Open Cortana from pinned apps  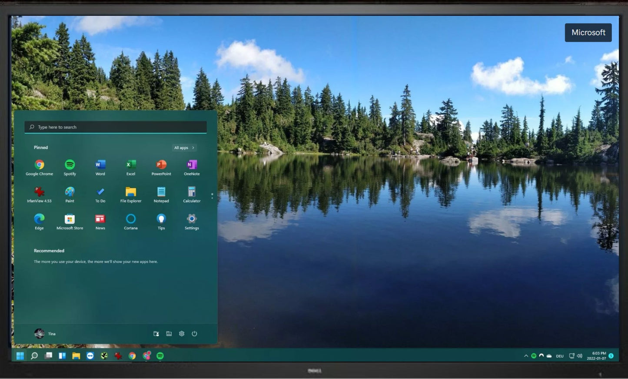coord(131,219)
